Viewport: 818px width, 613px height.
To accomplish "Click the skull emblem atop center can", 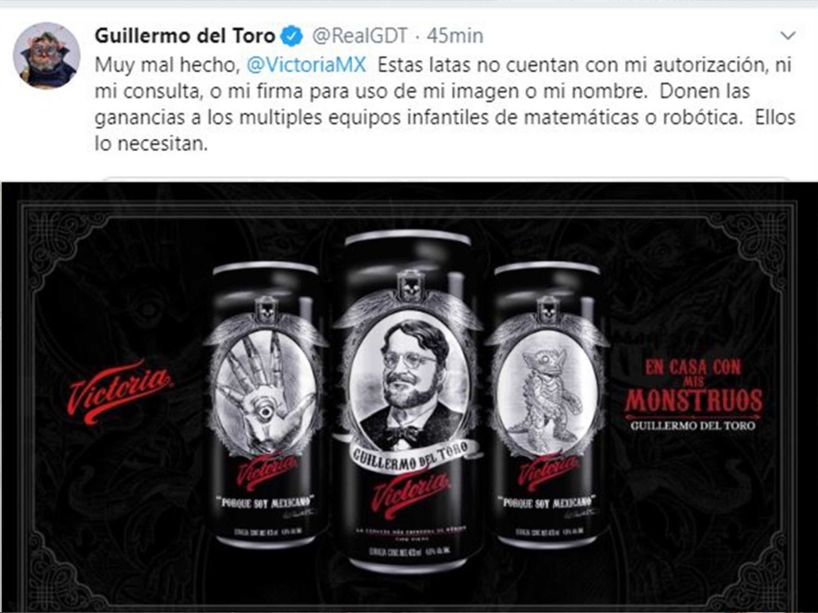I will click(412, 286).
